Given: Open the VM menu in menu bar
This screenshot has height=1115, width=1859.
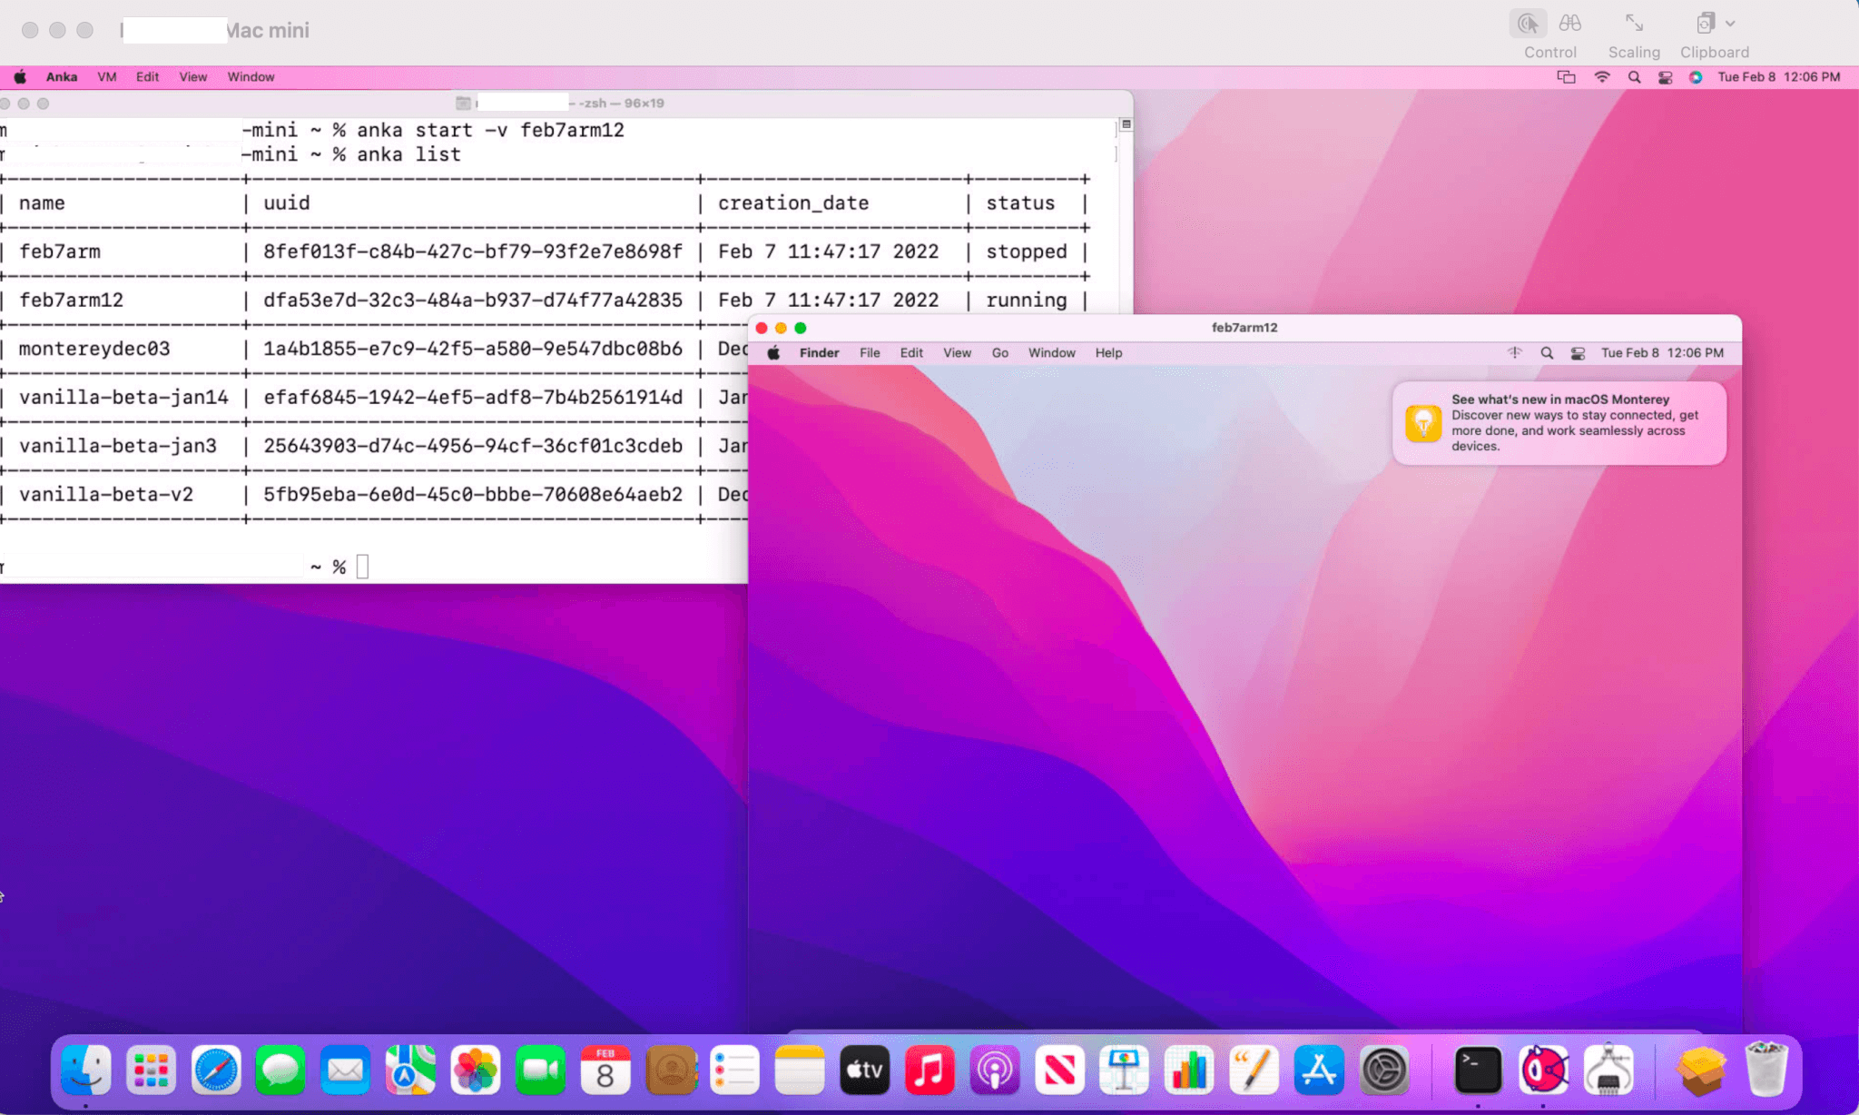Looking at the screenshot, I should pyautogui.click(x=107, y=77).
